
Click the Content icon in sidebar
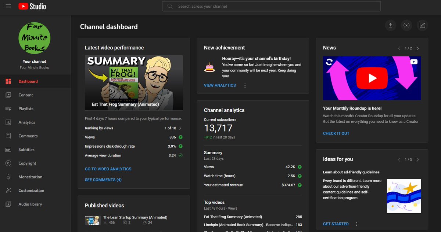[x=8, y=95]
